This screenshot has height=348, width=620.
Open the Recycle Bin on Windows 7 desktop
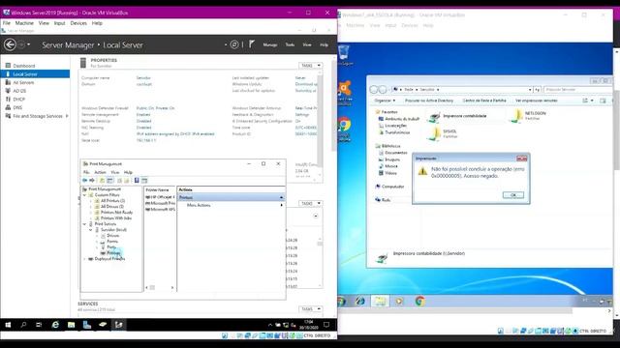point(345,54)
